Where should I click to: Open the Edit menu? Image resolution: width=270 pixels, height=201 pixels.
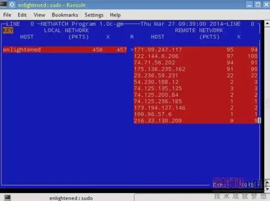pos(22,15)
